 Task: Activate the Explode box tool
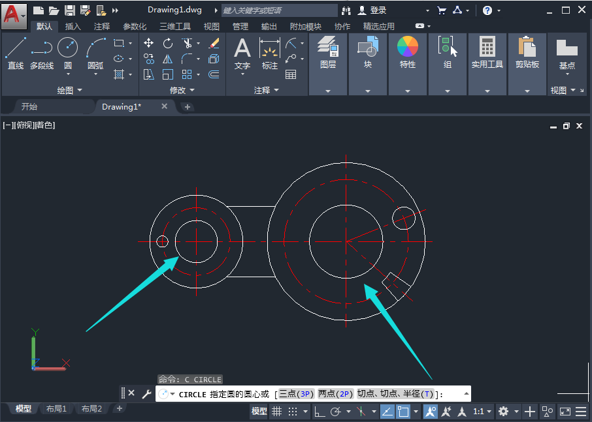(214, 59)
